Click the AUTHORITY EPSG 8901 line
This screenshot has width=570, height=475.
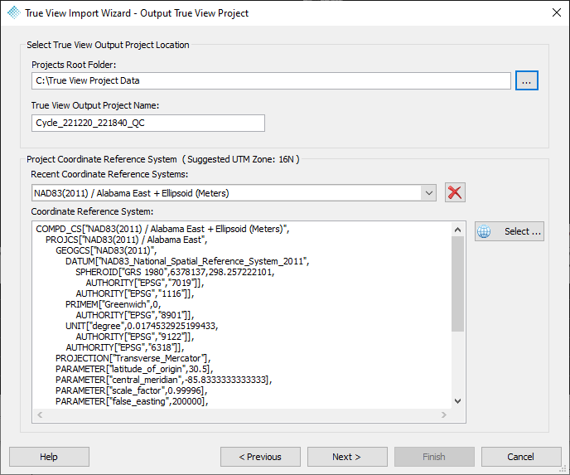134,315
